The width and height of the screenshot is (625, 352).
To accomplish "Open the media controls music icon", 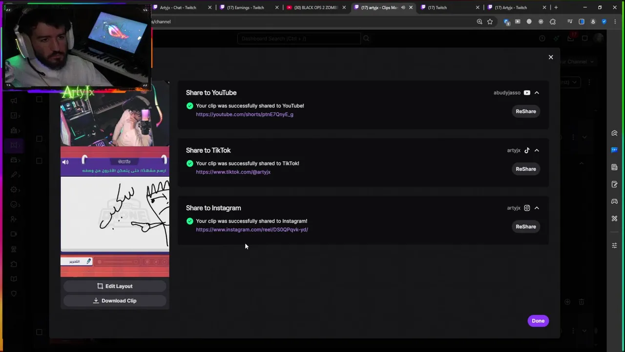I will tap(569, 22).
